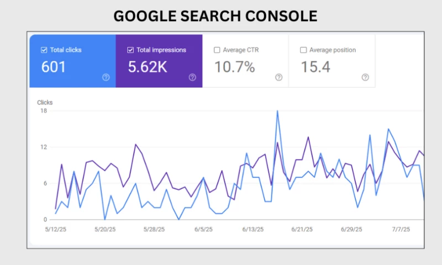
Task: Click the highest peak of the clicks line
Action: tap(277, 111)
